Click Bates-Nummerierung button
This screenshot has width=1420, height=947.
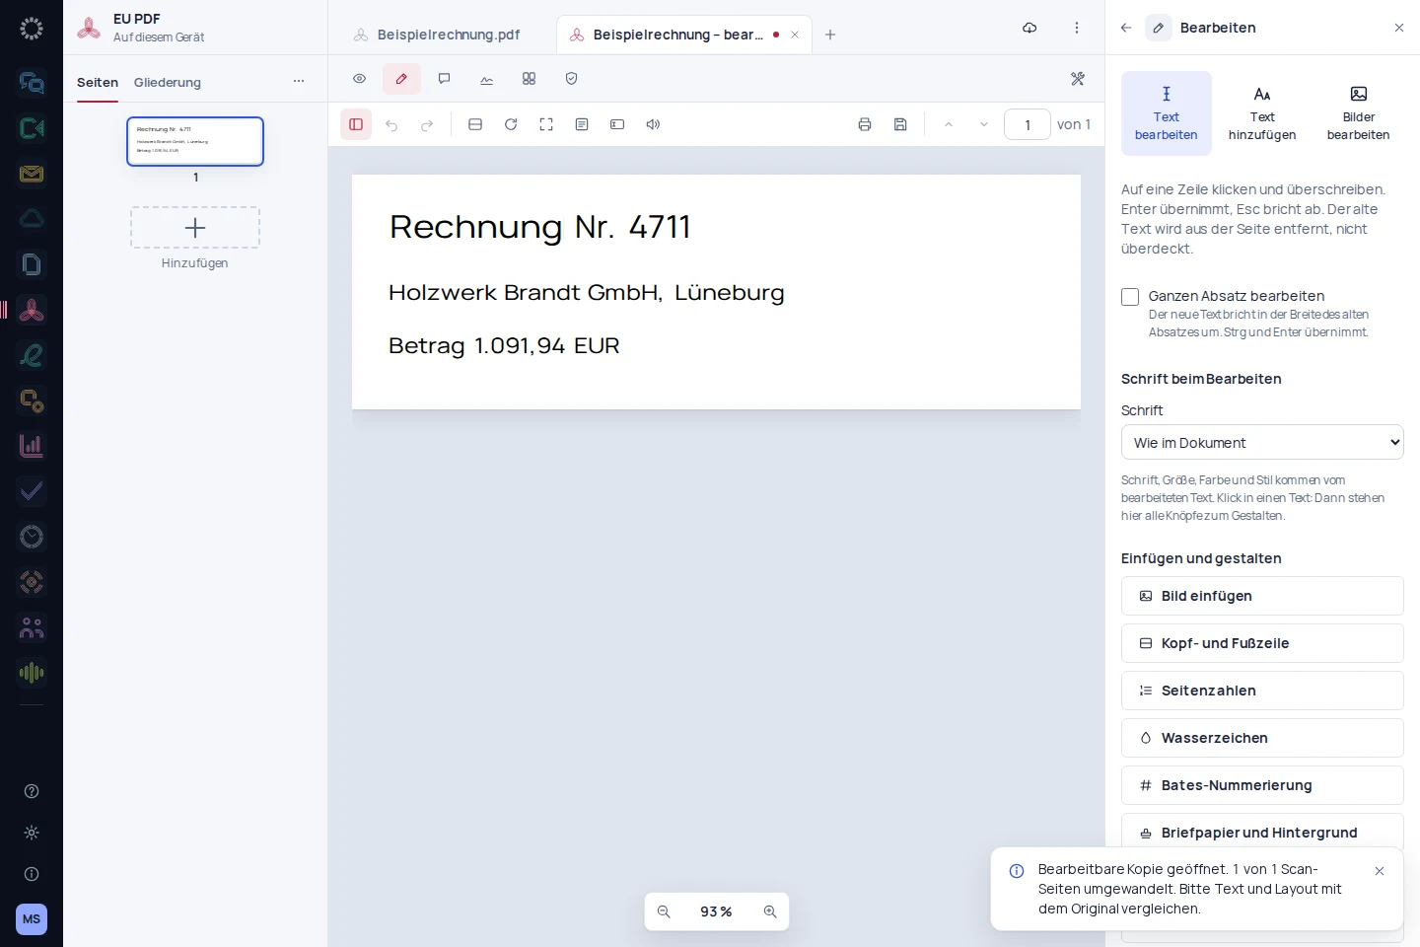tap(1262, 785)
